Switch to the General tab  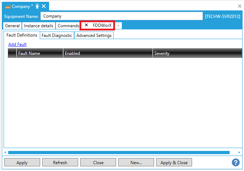(x=12, y=26)
